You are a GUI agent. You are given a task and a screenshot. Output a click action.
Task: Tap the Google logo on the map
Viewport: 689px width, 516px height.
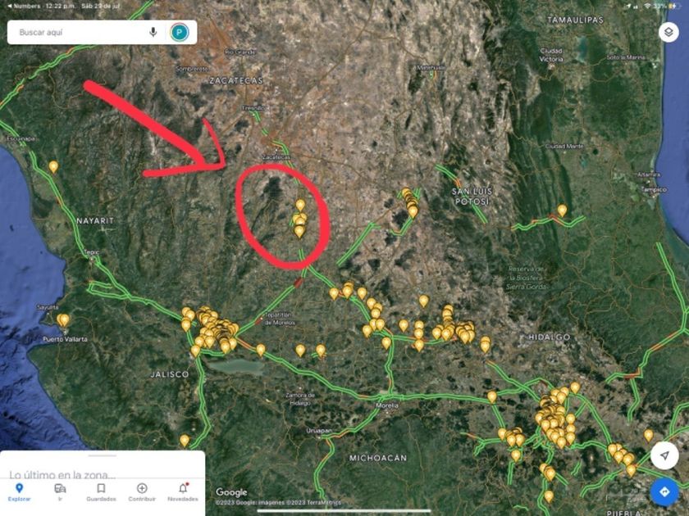pyautogui.click(x=231, y=492)
